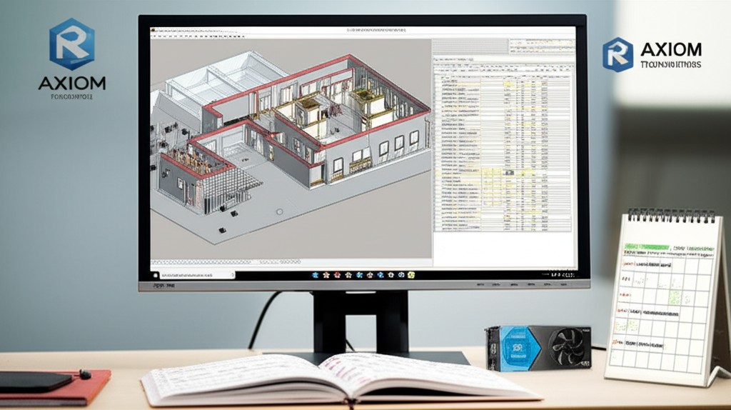Open the leftmost blue pinned taskbar icon
The height and width of the screenshot is (410, 731).
pos(316,275)
